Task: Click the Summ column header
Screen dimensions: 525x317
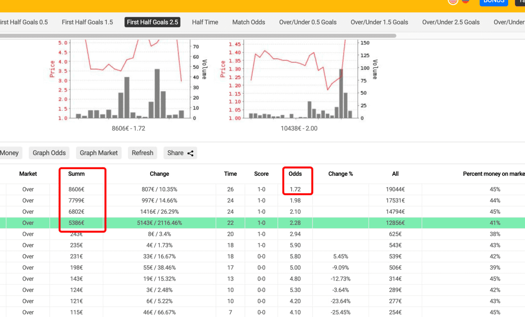Action: click(76, 174)
